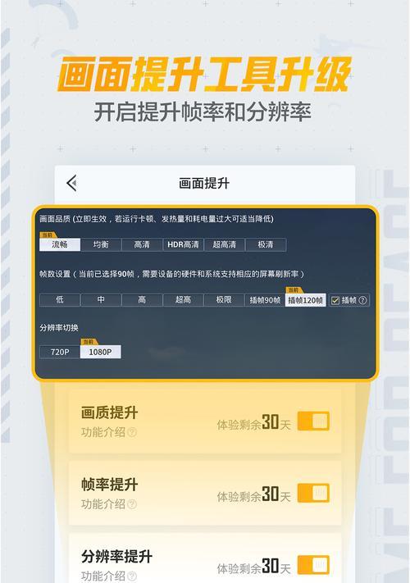
Task: Switch resolution to 720P
Action: (60, 352)
